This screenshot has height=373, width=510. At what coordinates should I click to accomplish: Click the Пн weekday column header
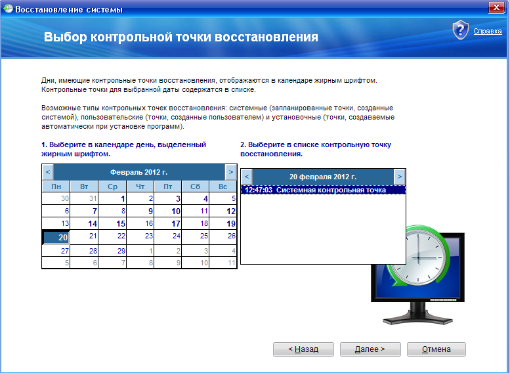tap(56, 186)
